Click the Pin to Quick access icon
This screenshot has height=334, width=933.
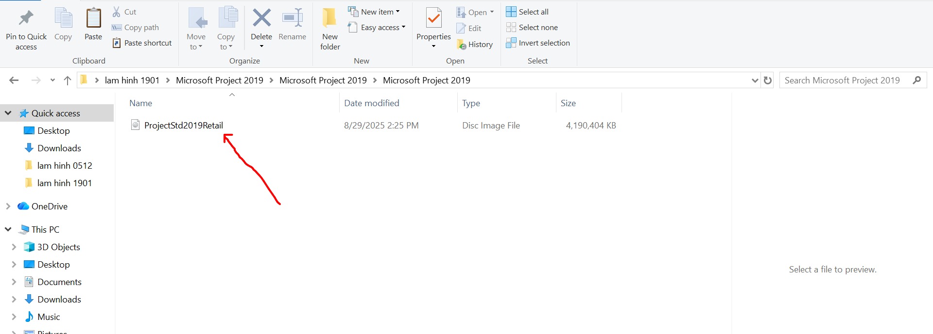click(26, 18)
